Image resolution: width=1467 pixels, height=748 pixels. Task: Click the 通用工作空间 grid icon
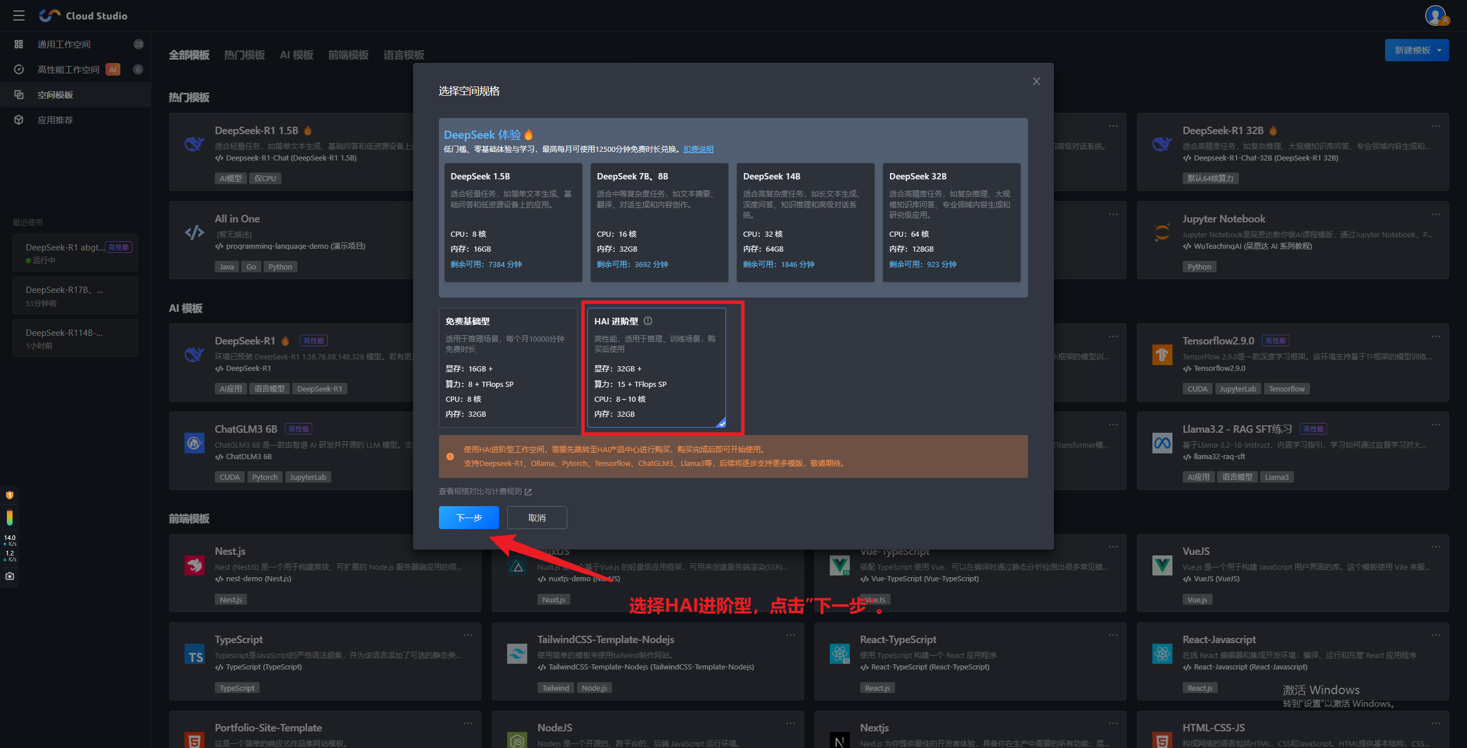tap(19, 44)
